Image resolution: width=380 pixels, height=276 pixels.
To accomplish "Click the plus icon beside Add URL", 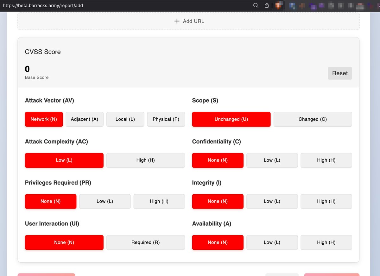I will [176, 21].
